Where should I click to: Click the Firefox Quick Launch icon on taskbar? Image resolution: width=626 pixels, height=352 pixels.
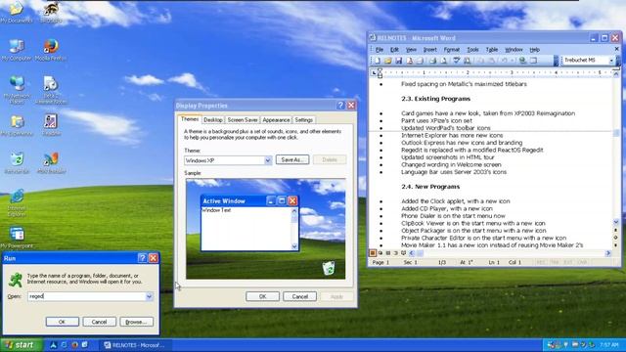click(74, 345)
